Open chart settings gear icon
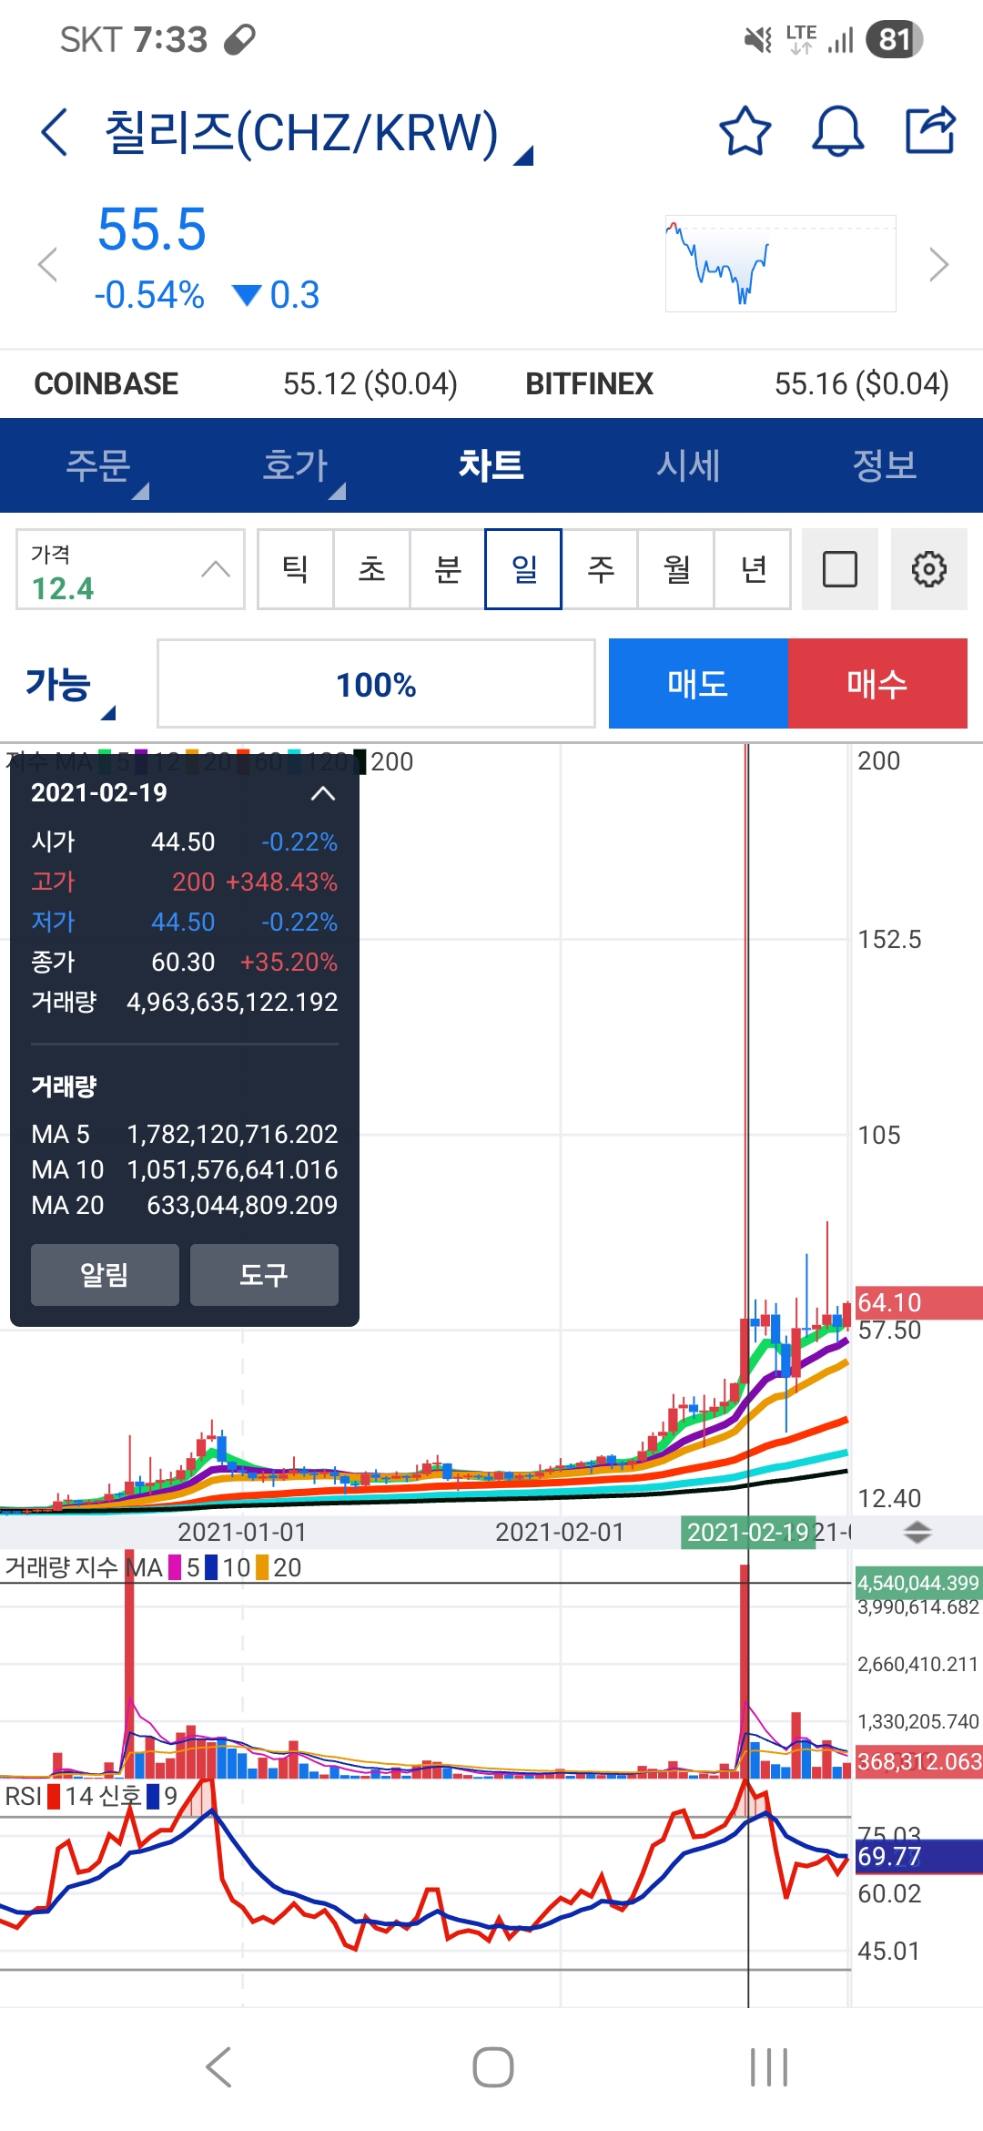This screenshot has height=2131, width=983. [928, 569]
